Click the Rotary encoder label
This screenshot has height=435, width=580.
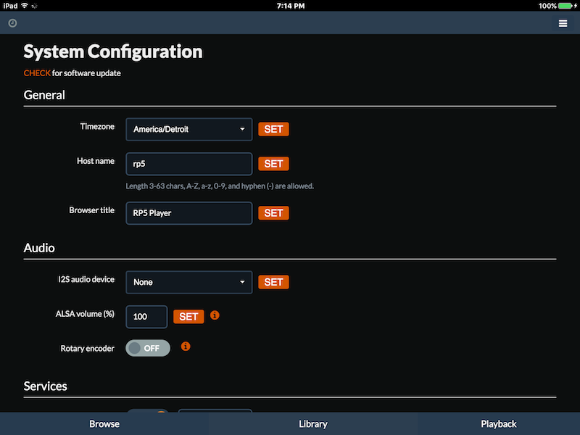87,349
